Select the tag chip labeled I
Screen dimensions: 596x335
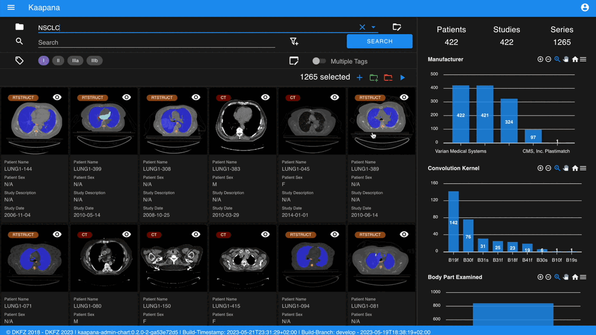click(x=44, y=61)
